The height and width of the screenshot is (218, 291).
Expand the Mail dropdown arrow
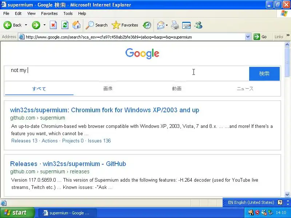pyautogui.click(x=167, y=25)
